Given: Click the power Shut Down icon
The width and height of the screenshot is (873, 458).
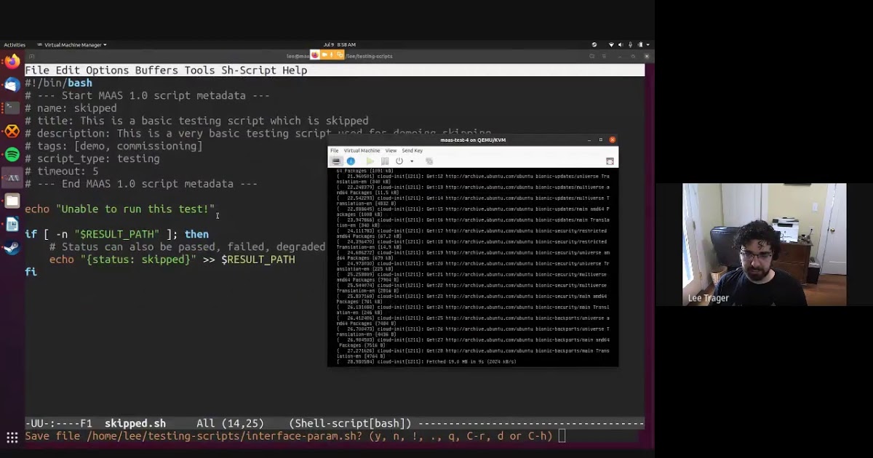Looking at the screenshot, I should pos(399,161).
